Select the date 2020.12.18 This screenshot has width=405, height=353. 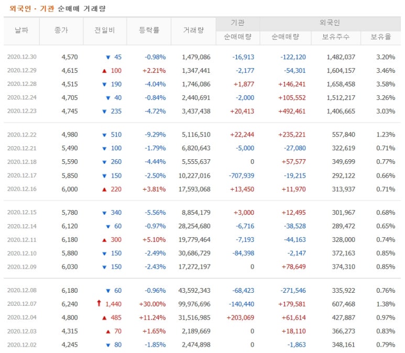pyautogui.click(x=22, y=162)
